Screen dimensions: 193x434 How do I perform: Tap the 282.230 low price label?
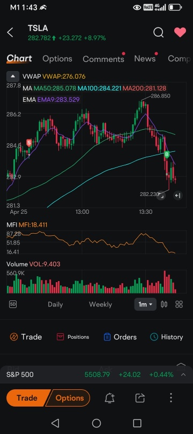[x=150, y=194]
